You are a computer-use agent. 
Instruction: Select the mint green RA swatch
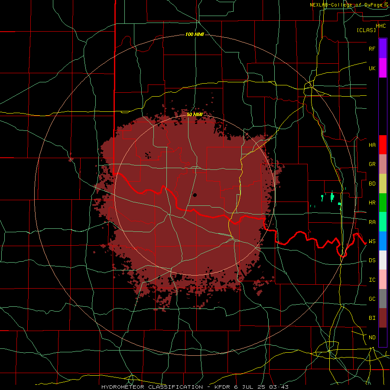[x=383, y=222]
